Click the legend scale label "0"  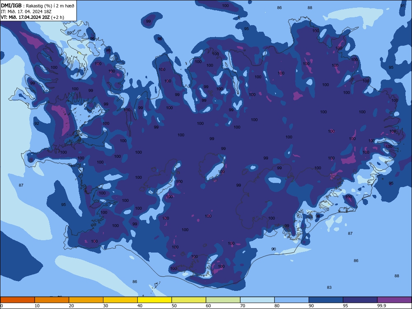point(2,306)
